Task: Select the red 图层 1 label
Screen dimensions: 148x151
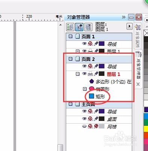Action: click(x=113, y=74)
